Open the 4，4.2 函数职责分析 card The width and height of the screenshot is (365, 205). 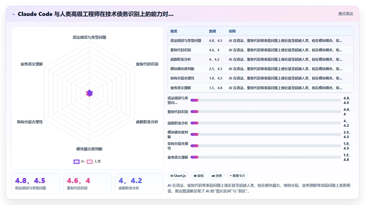tap(139, 183)
